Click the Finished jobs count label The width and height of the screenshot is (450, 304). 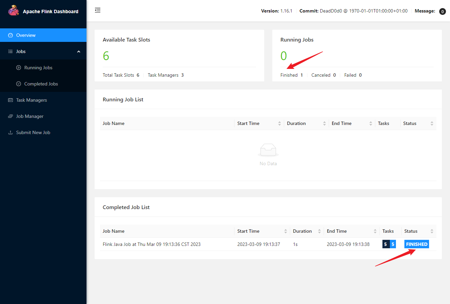point(292,75)
